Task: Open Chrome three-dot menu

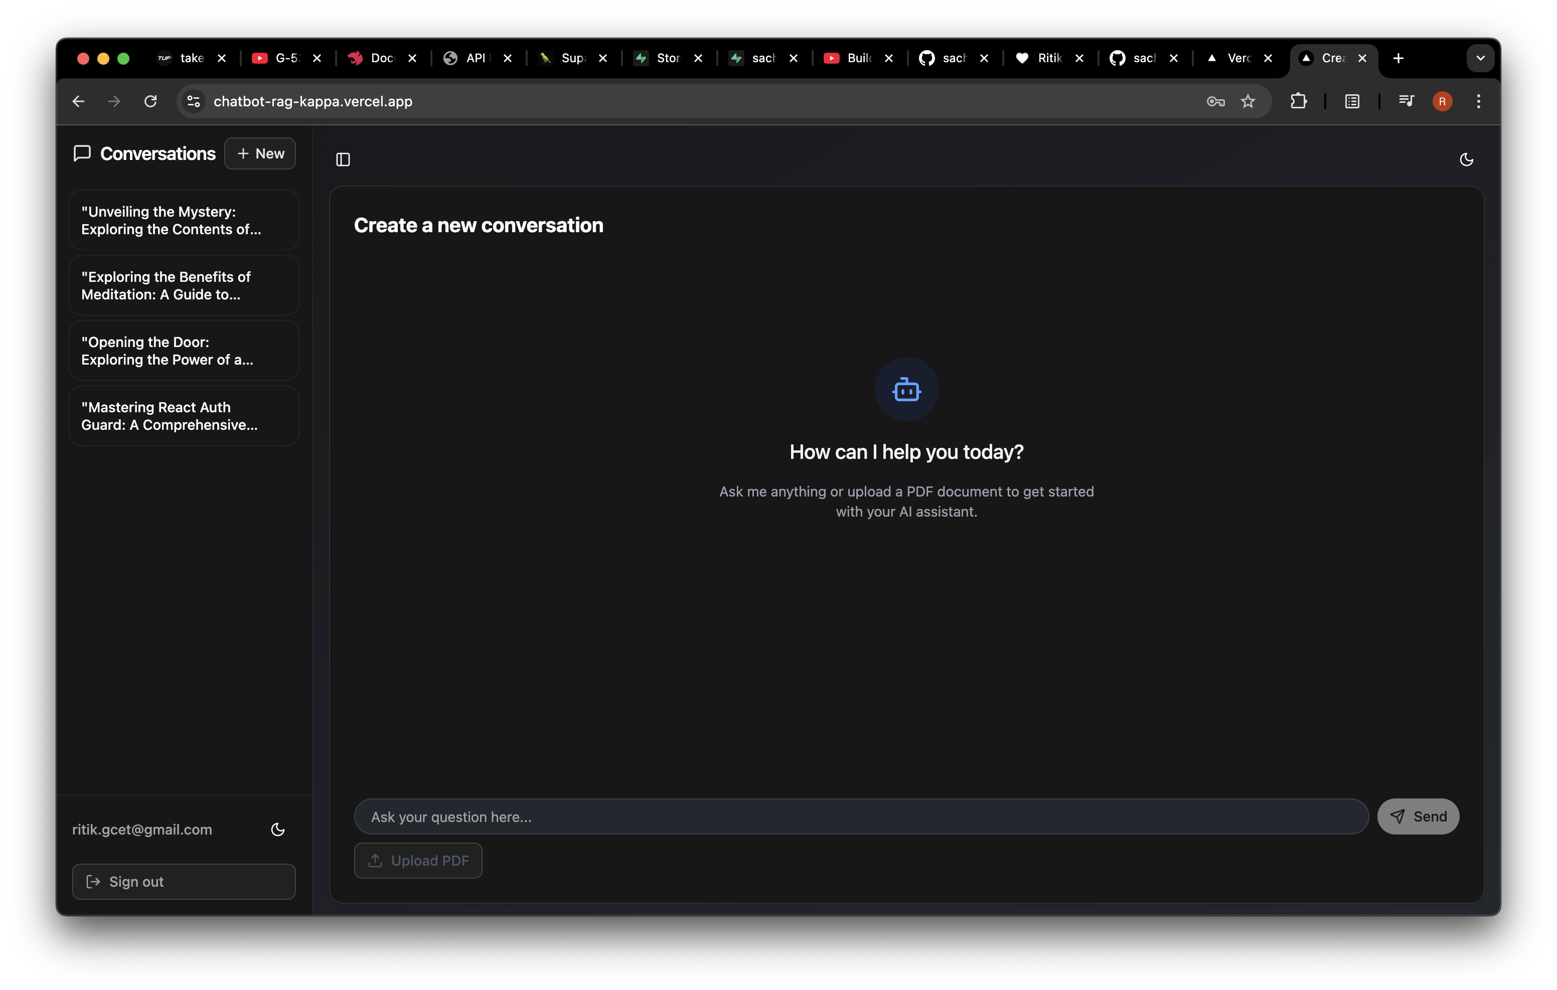Action: (1478, 101)
